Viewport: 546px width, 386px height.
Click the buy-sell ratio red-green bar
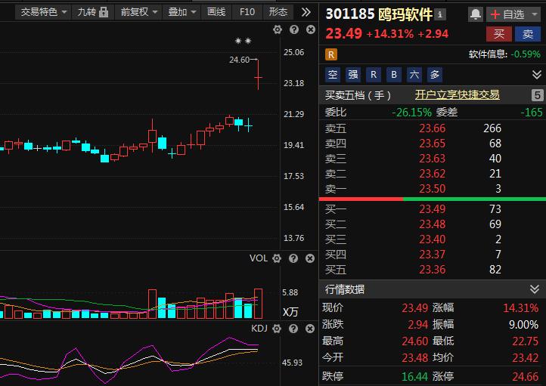(432, 199)
